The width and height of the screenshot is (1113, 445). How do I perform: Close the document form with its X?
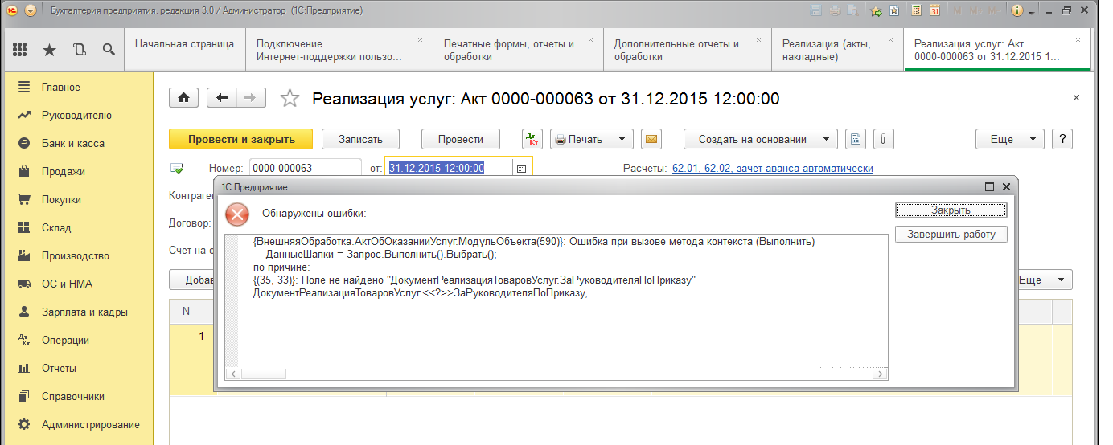[1076, 97]
